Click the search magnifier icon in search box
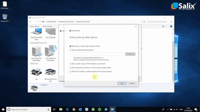 coord(171,22)
